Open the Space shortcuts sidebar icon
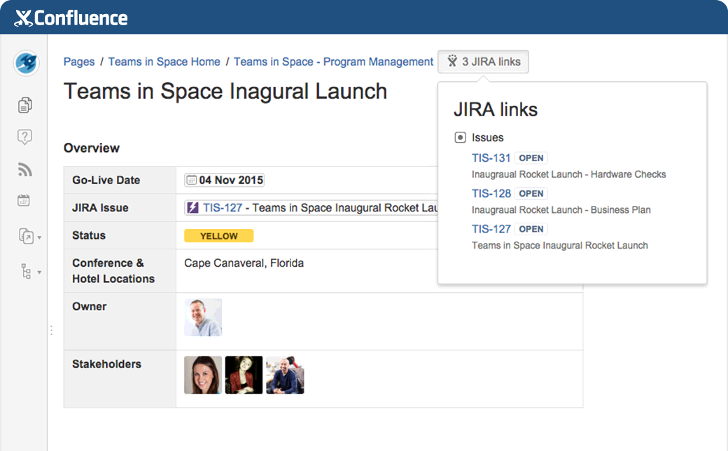 coord(26,236)
